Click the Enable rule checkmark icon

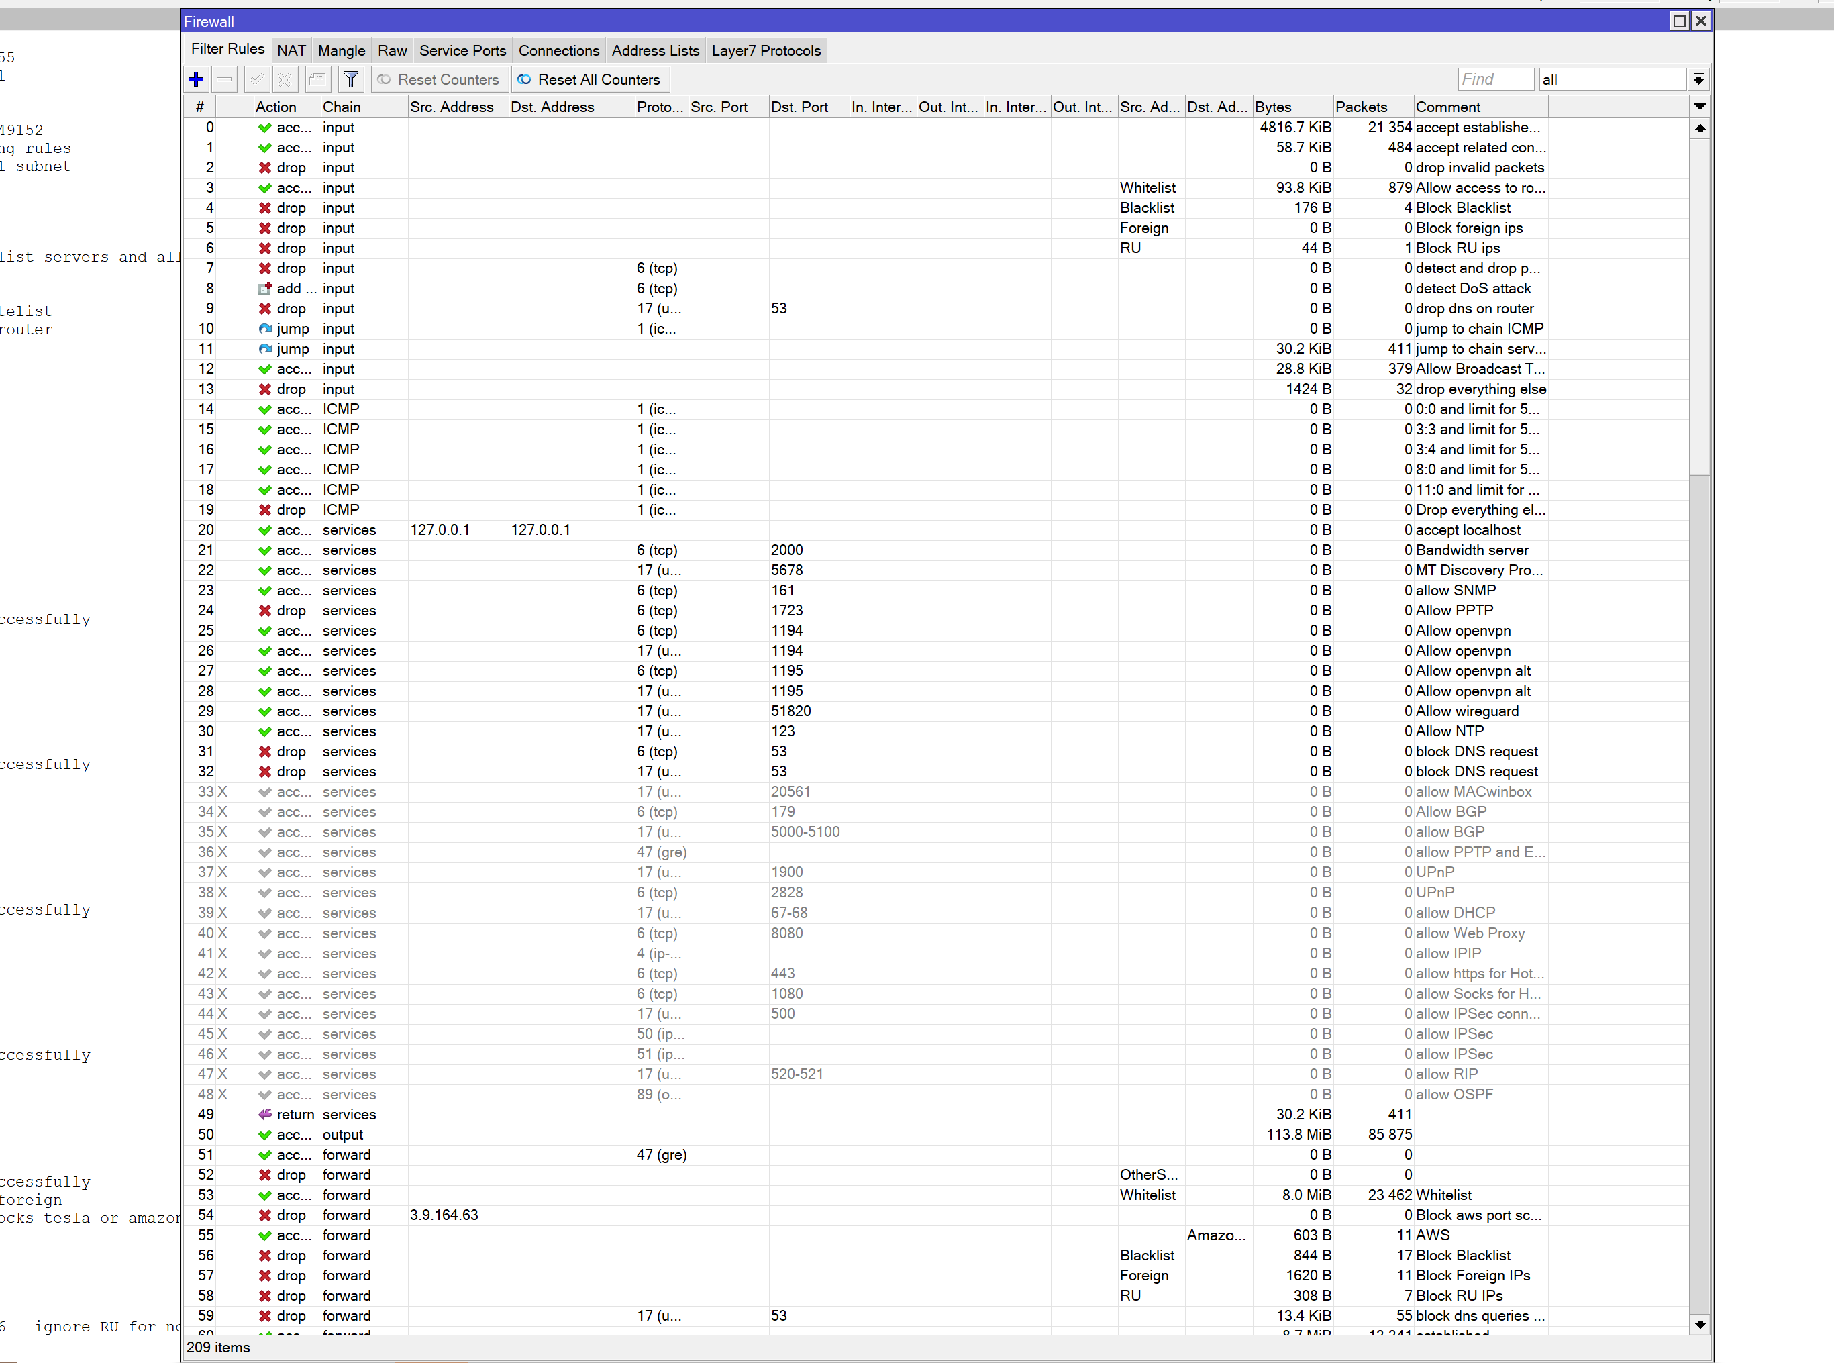(x=258, y=79)
